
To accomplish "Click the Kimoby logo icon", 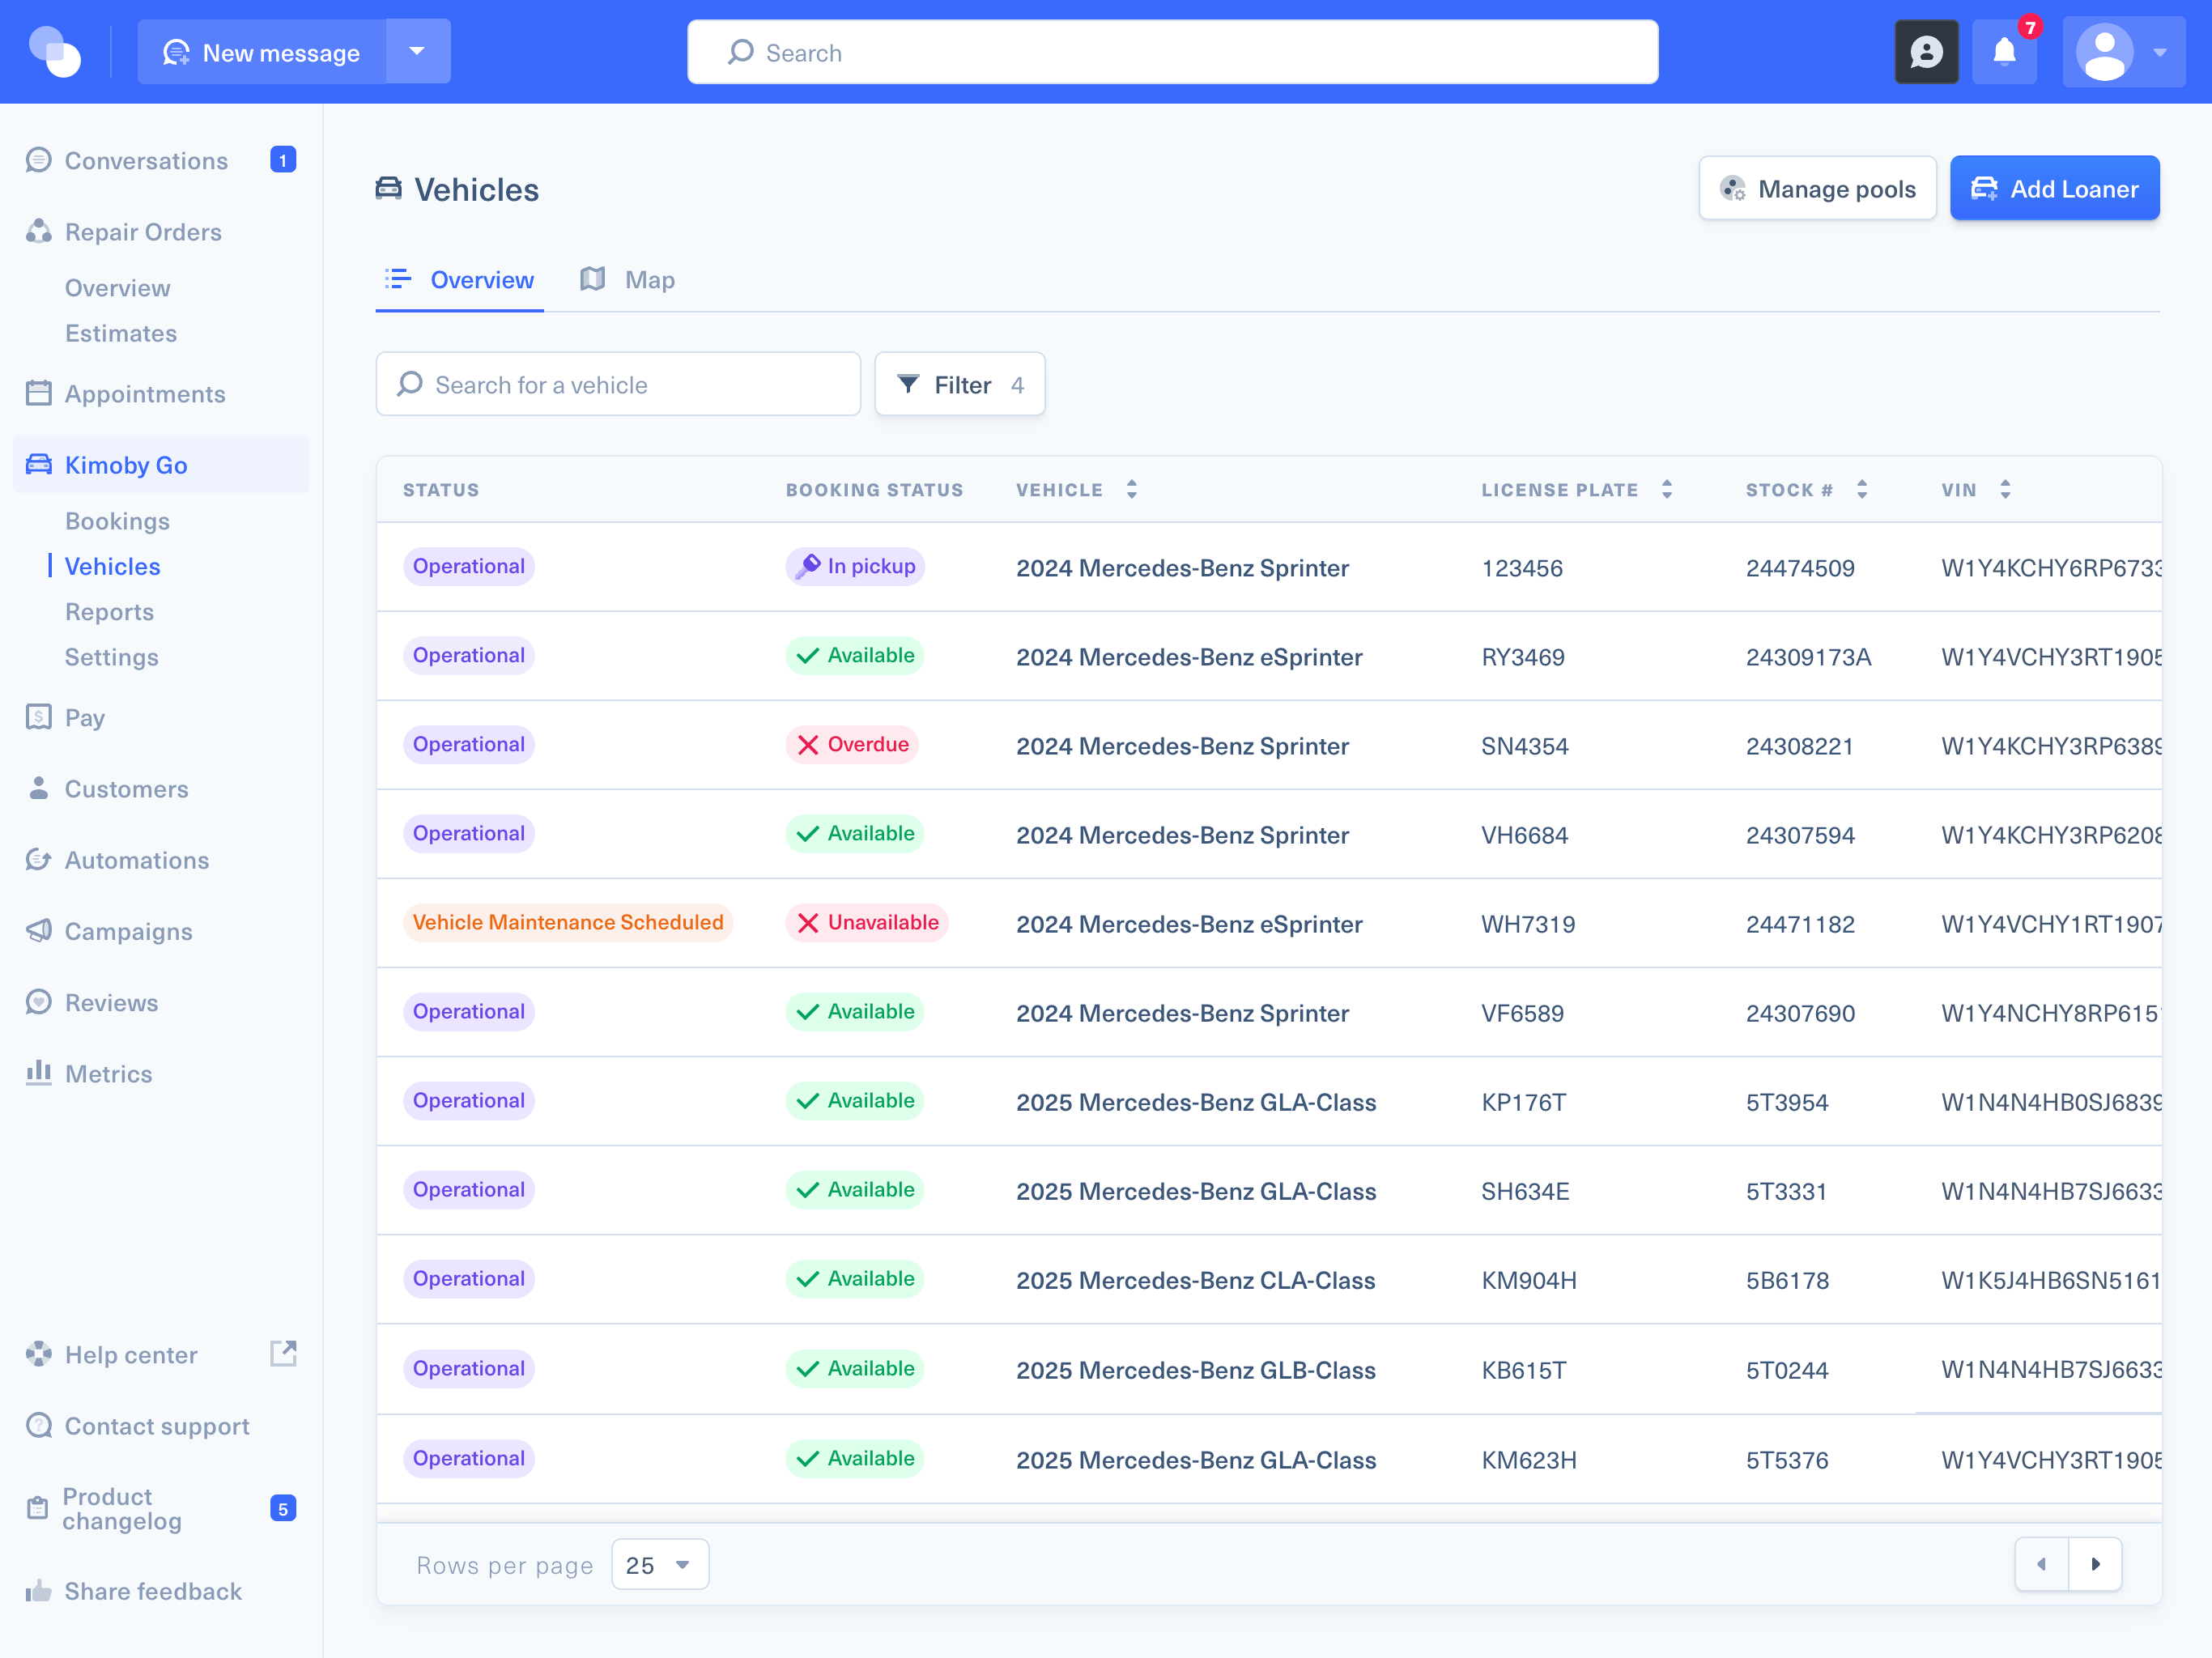I will point(55,52).
